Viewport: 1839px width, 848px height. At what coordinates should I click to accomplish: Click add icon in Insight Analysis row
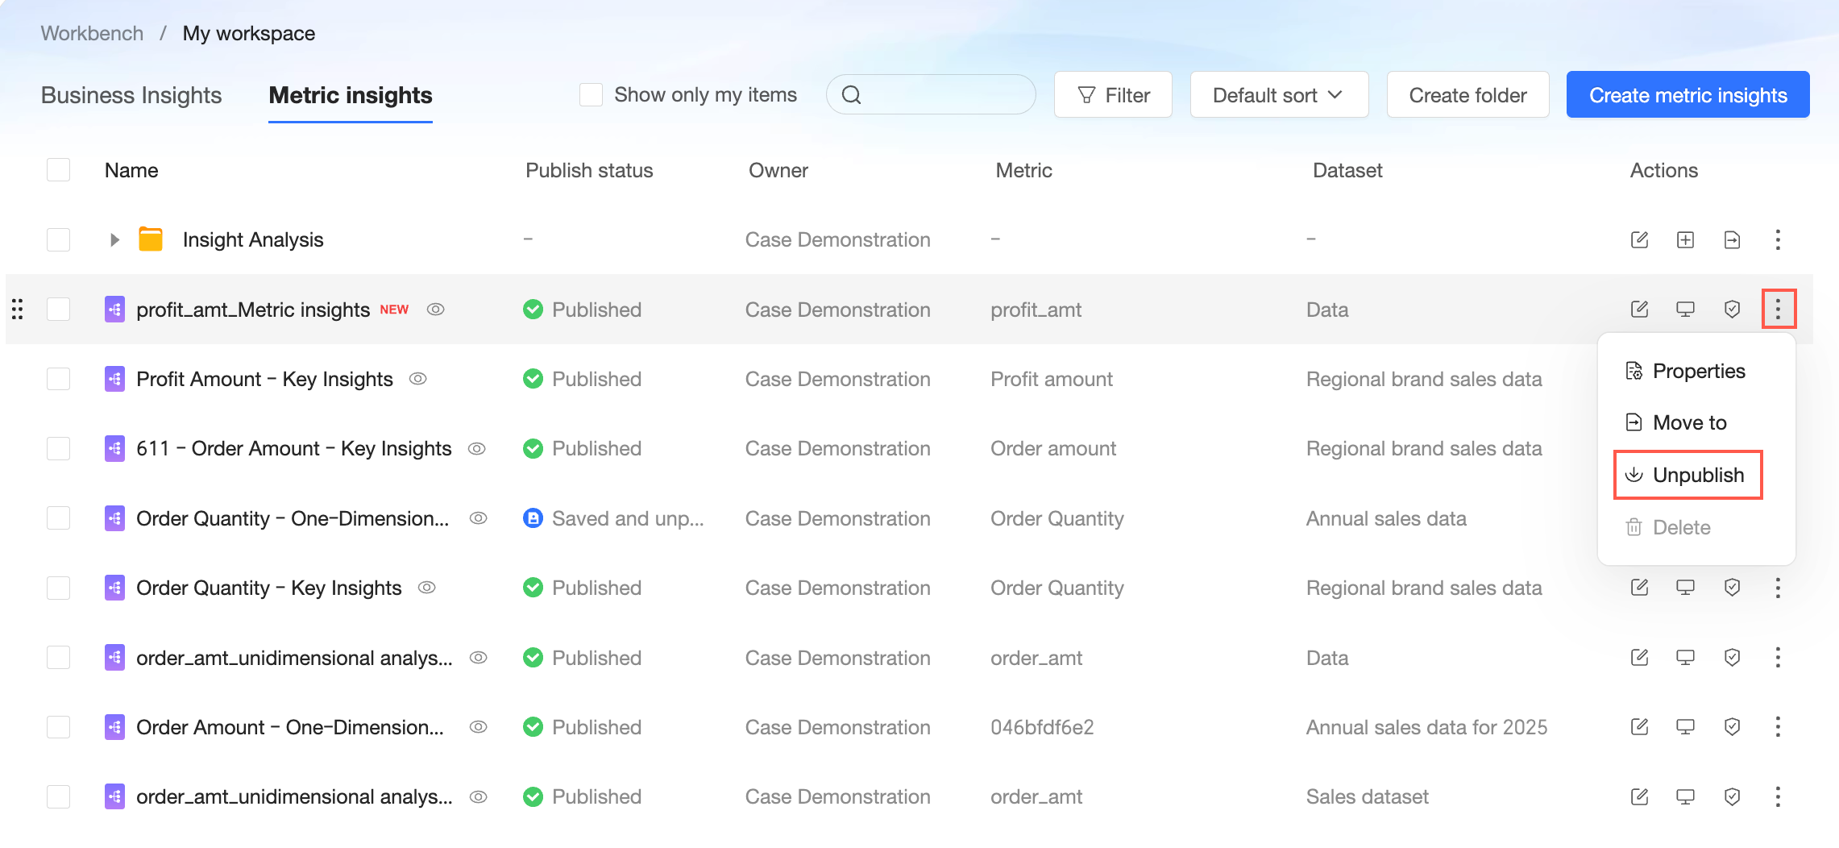pyautogui.click(x=1685, y=239)
